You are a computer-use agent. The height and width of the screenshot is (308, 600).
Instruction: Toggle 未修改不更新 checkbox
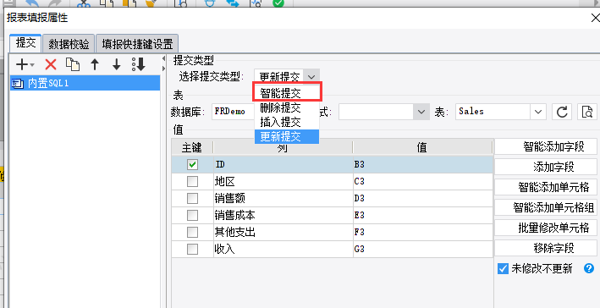pos(503,268)
